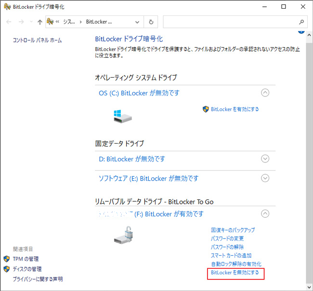The height and width of the screenshot is (291, 313).
Task: Click the BitLocker icon in address bar
Action: click(x=50, y=21)
